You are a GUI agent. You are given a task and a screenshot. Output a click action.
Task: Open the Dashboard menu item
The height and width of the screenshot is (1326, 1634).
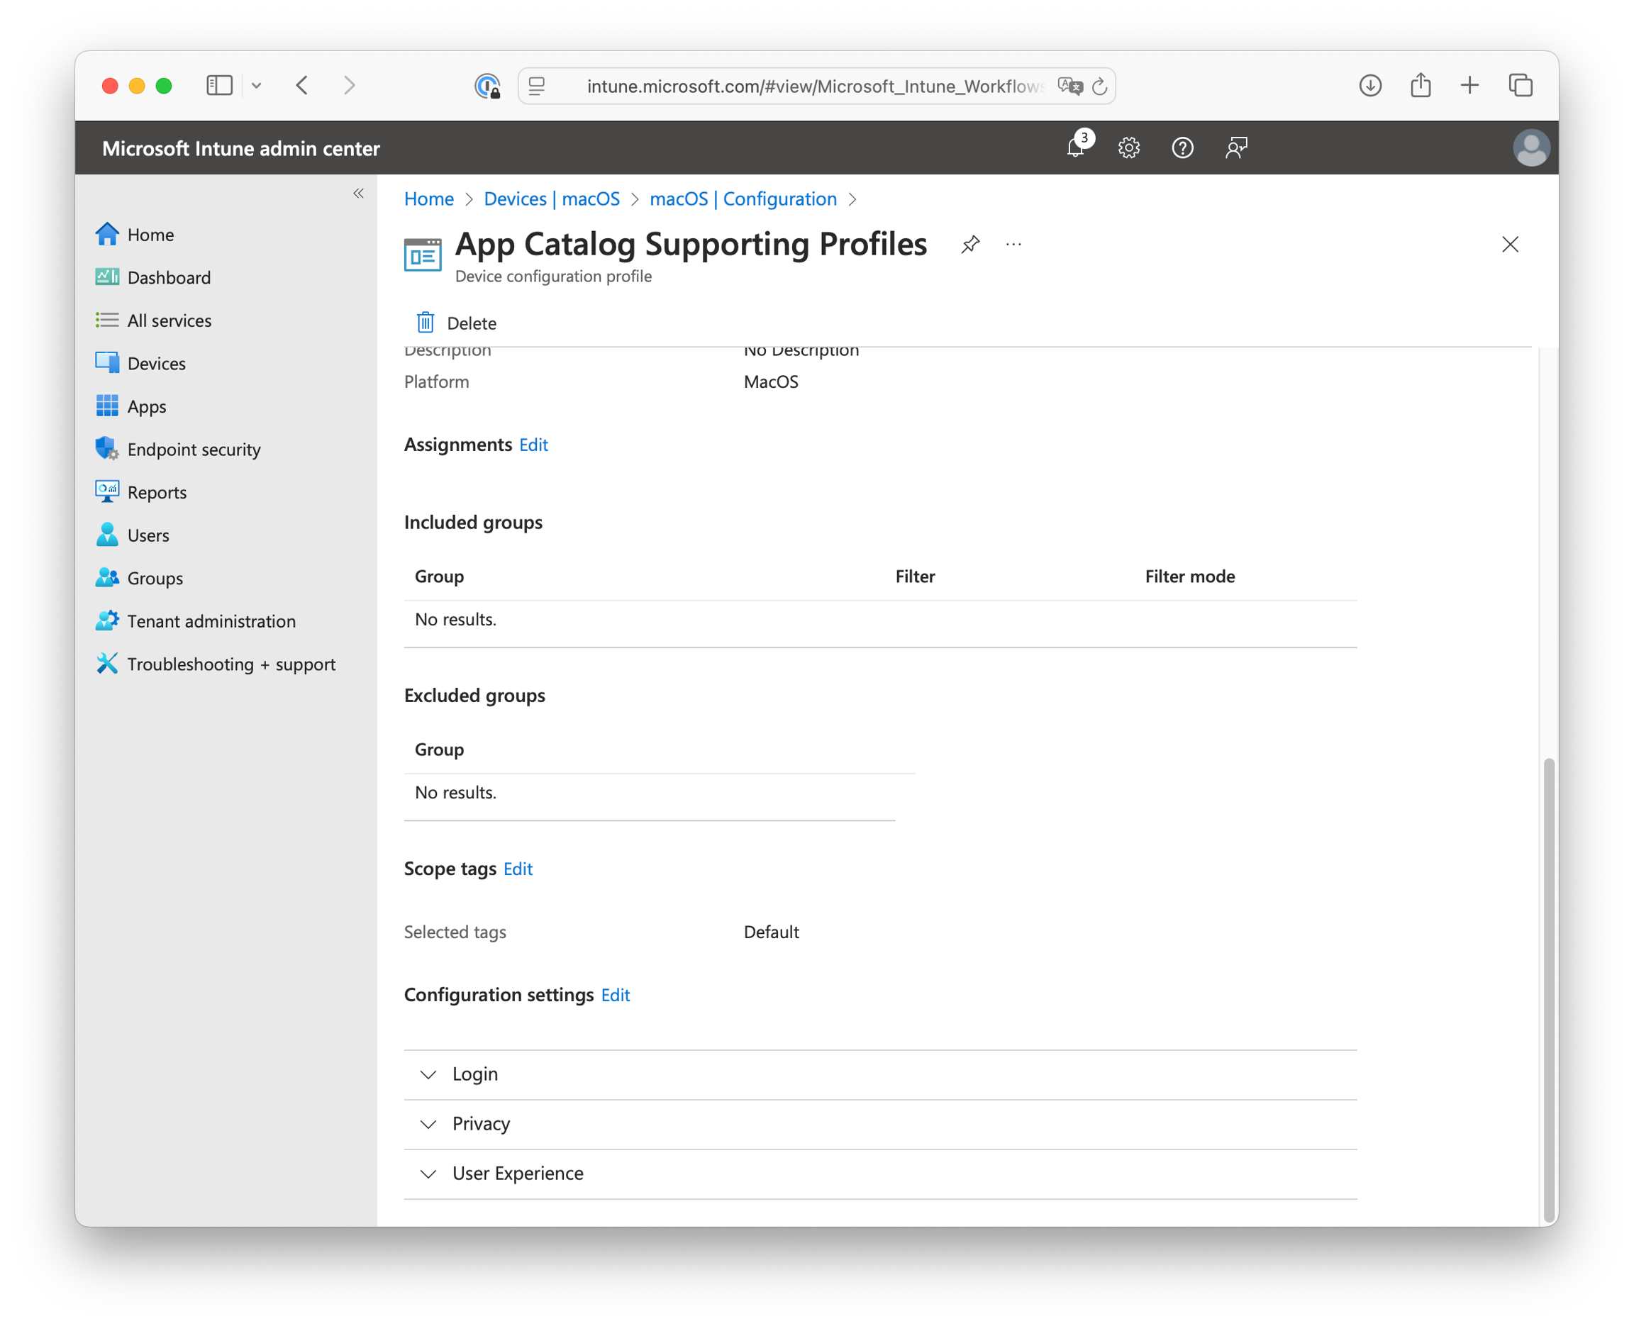169,277
